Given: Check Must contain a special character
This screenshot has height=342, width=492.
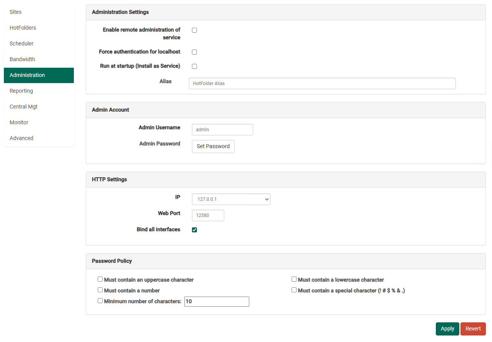Looking at the screenshot, I should [294, 290].
